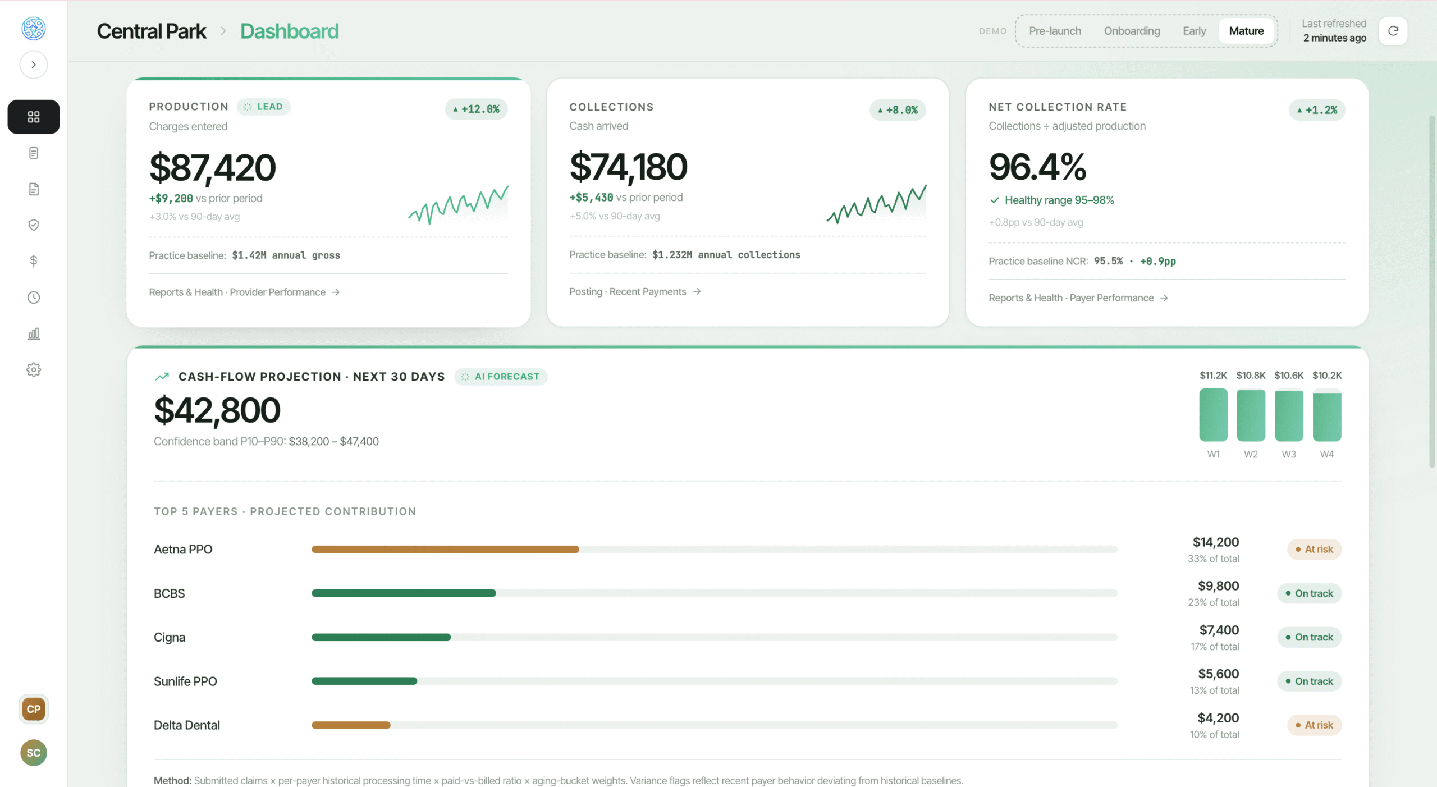Open the settings gear icon in sidebar

tap(34, 370)
